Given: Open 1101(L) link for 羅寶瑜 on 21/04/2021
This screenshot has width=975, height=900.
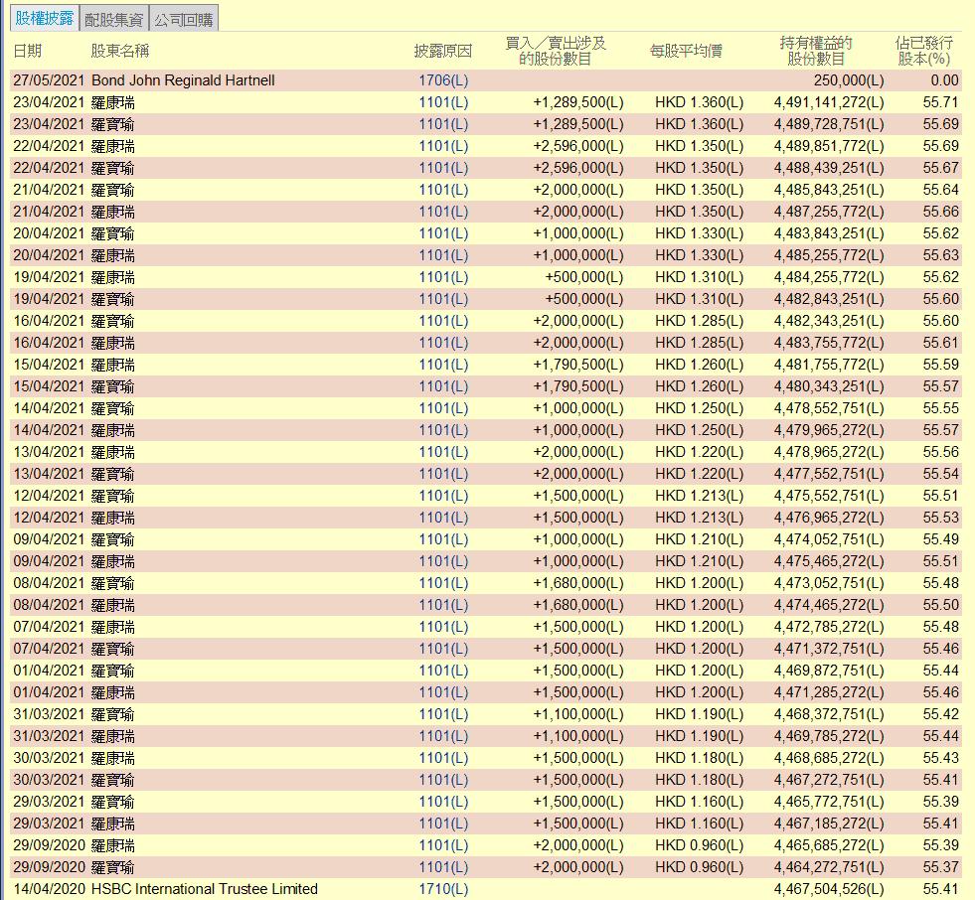Looking at the screenshot, I should tap(442, 190).
